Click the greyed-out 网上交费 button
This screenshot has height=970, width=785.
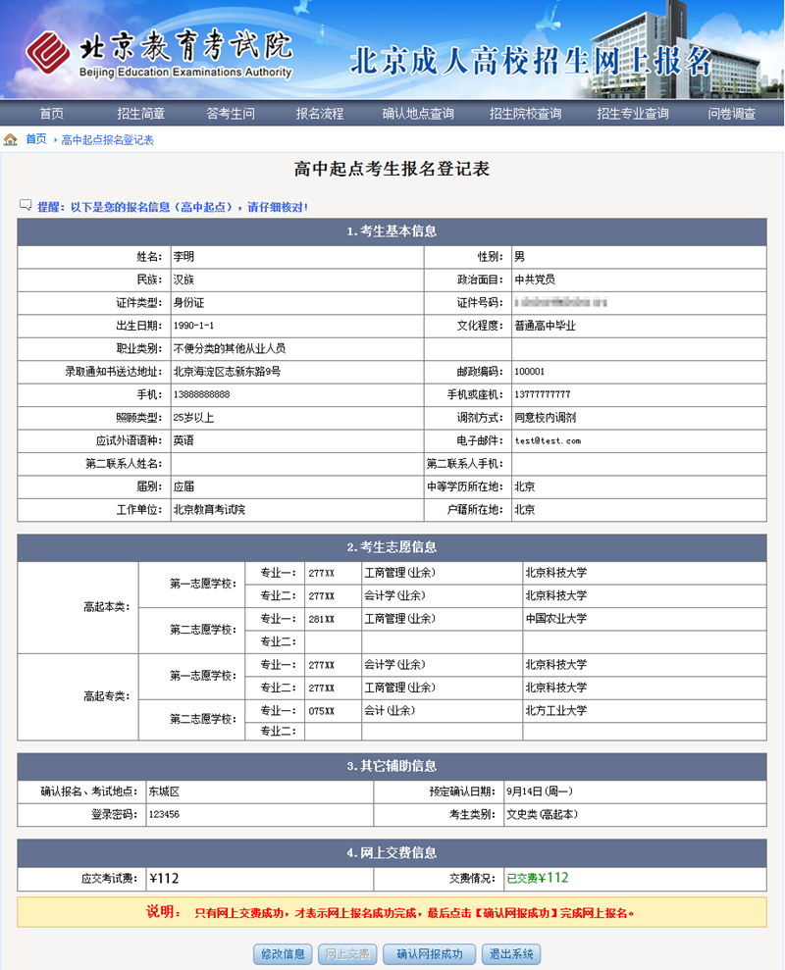347,954
